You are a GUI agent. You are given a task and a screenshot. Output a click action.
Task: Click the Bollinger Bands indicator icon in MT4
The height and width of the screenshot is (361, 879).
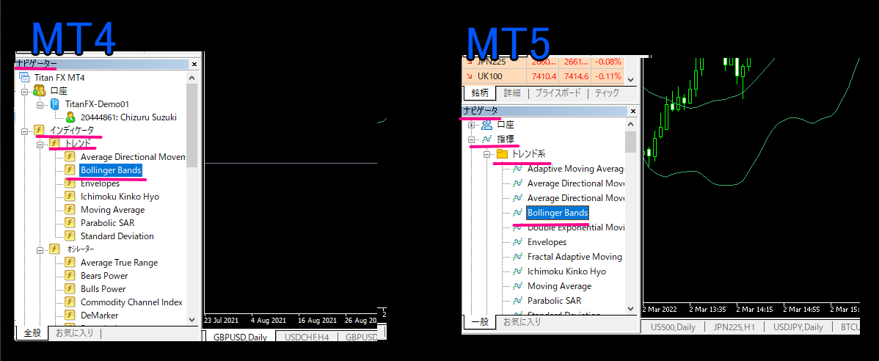70,169
